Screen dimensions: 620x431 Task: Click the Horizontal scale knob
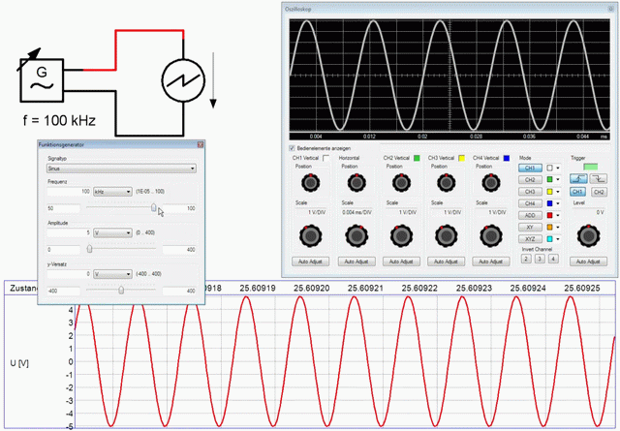(356, 235)
